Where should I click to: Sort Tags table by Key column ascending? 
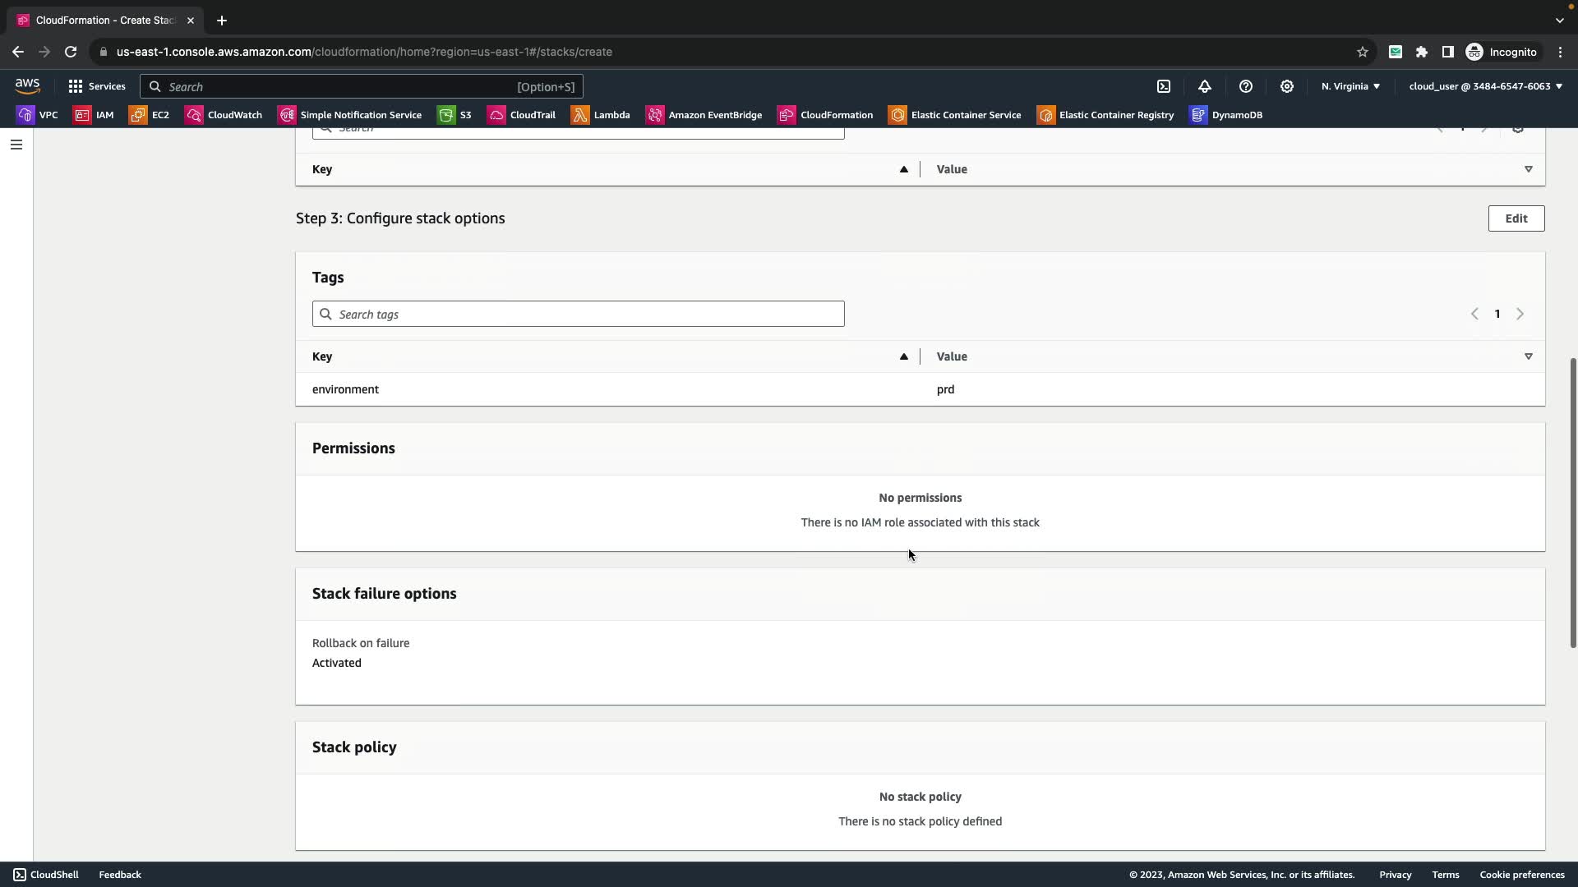(x=903, y=356)
